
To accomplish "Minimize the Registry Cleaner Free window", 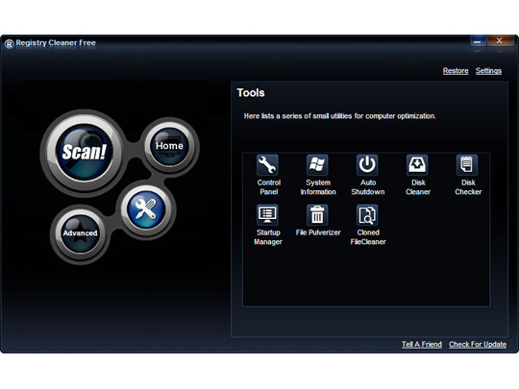I will [478, 41].
